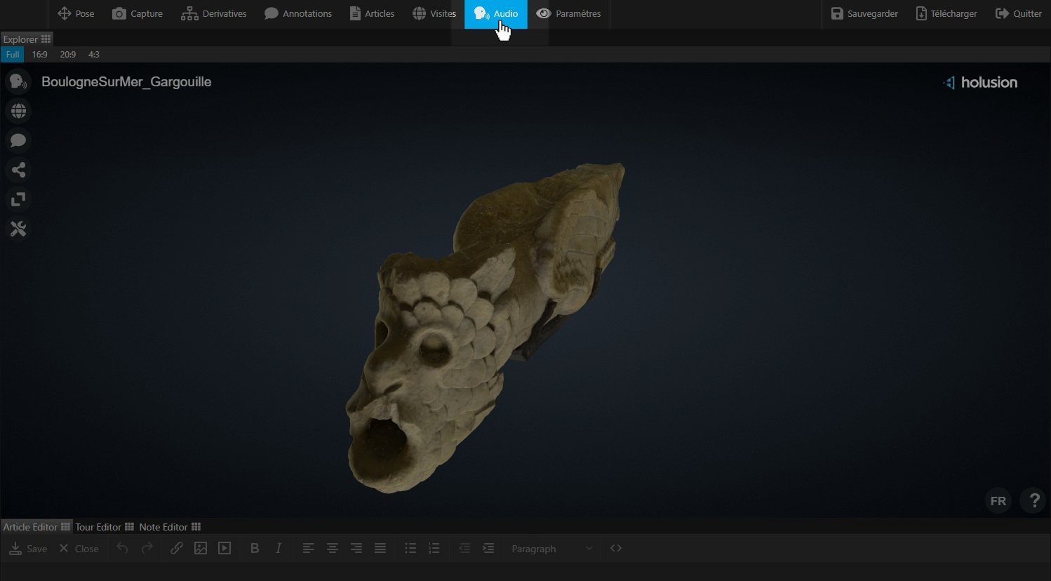
Task: Open the tools wrench icon
Action: (18, 229)
